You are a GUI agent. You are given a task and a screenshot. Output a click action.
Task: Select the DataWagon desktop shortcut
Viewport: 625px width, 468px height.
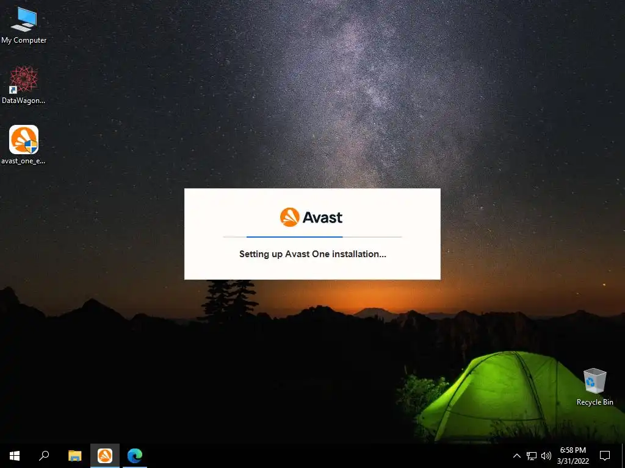click(x=24, y=85)
